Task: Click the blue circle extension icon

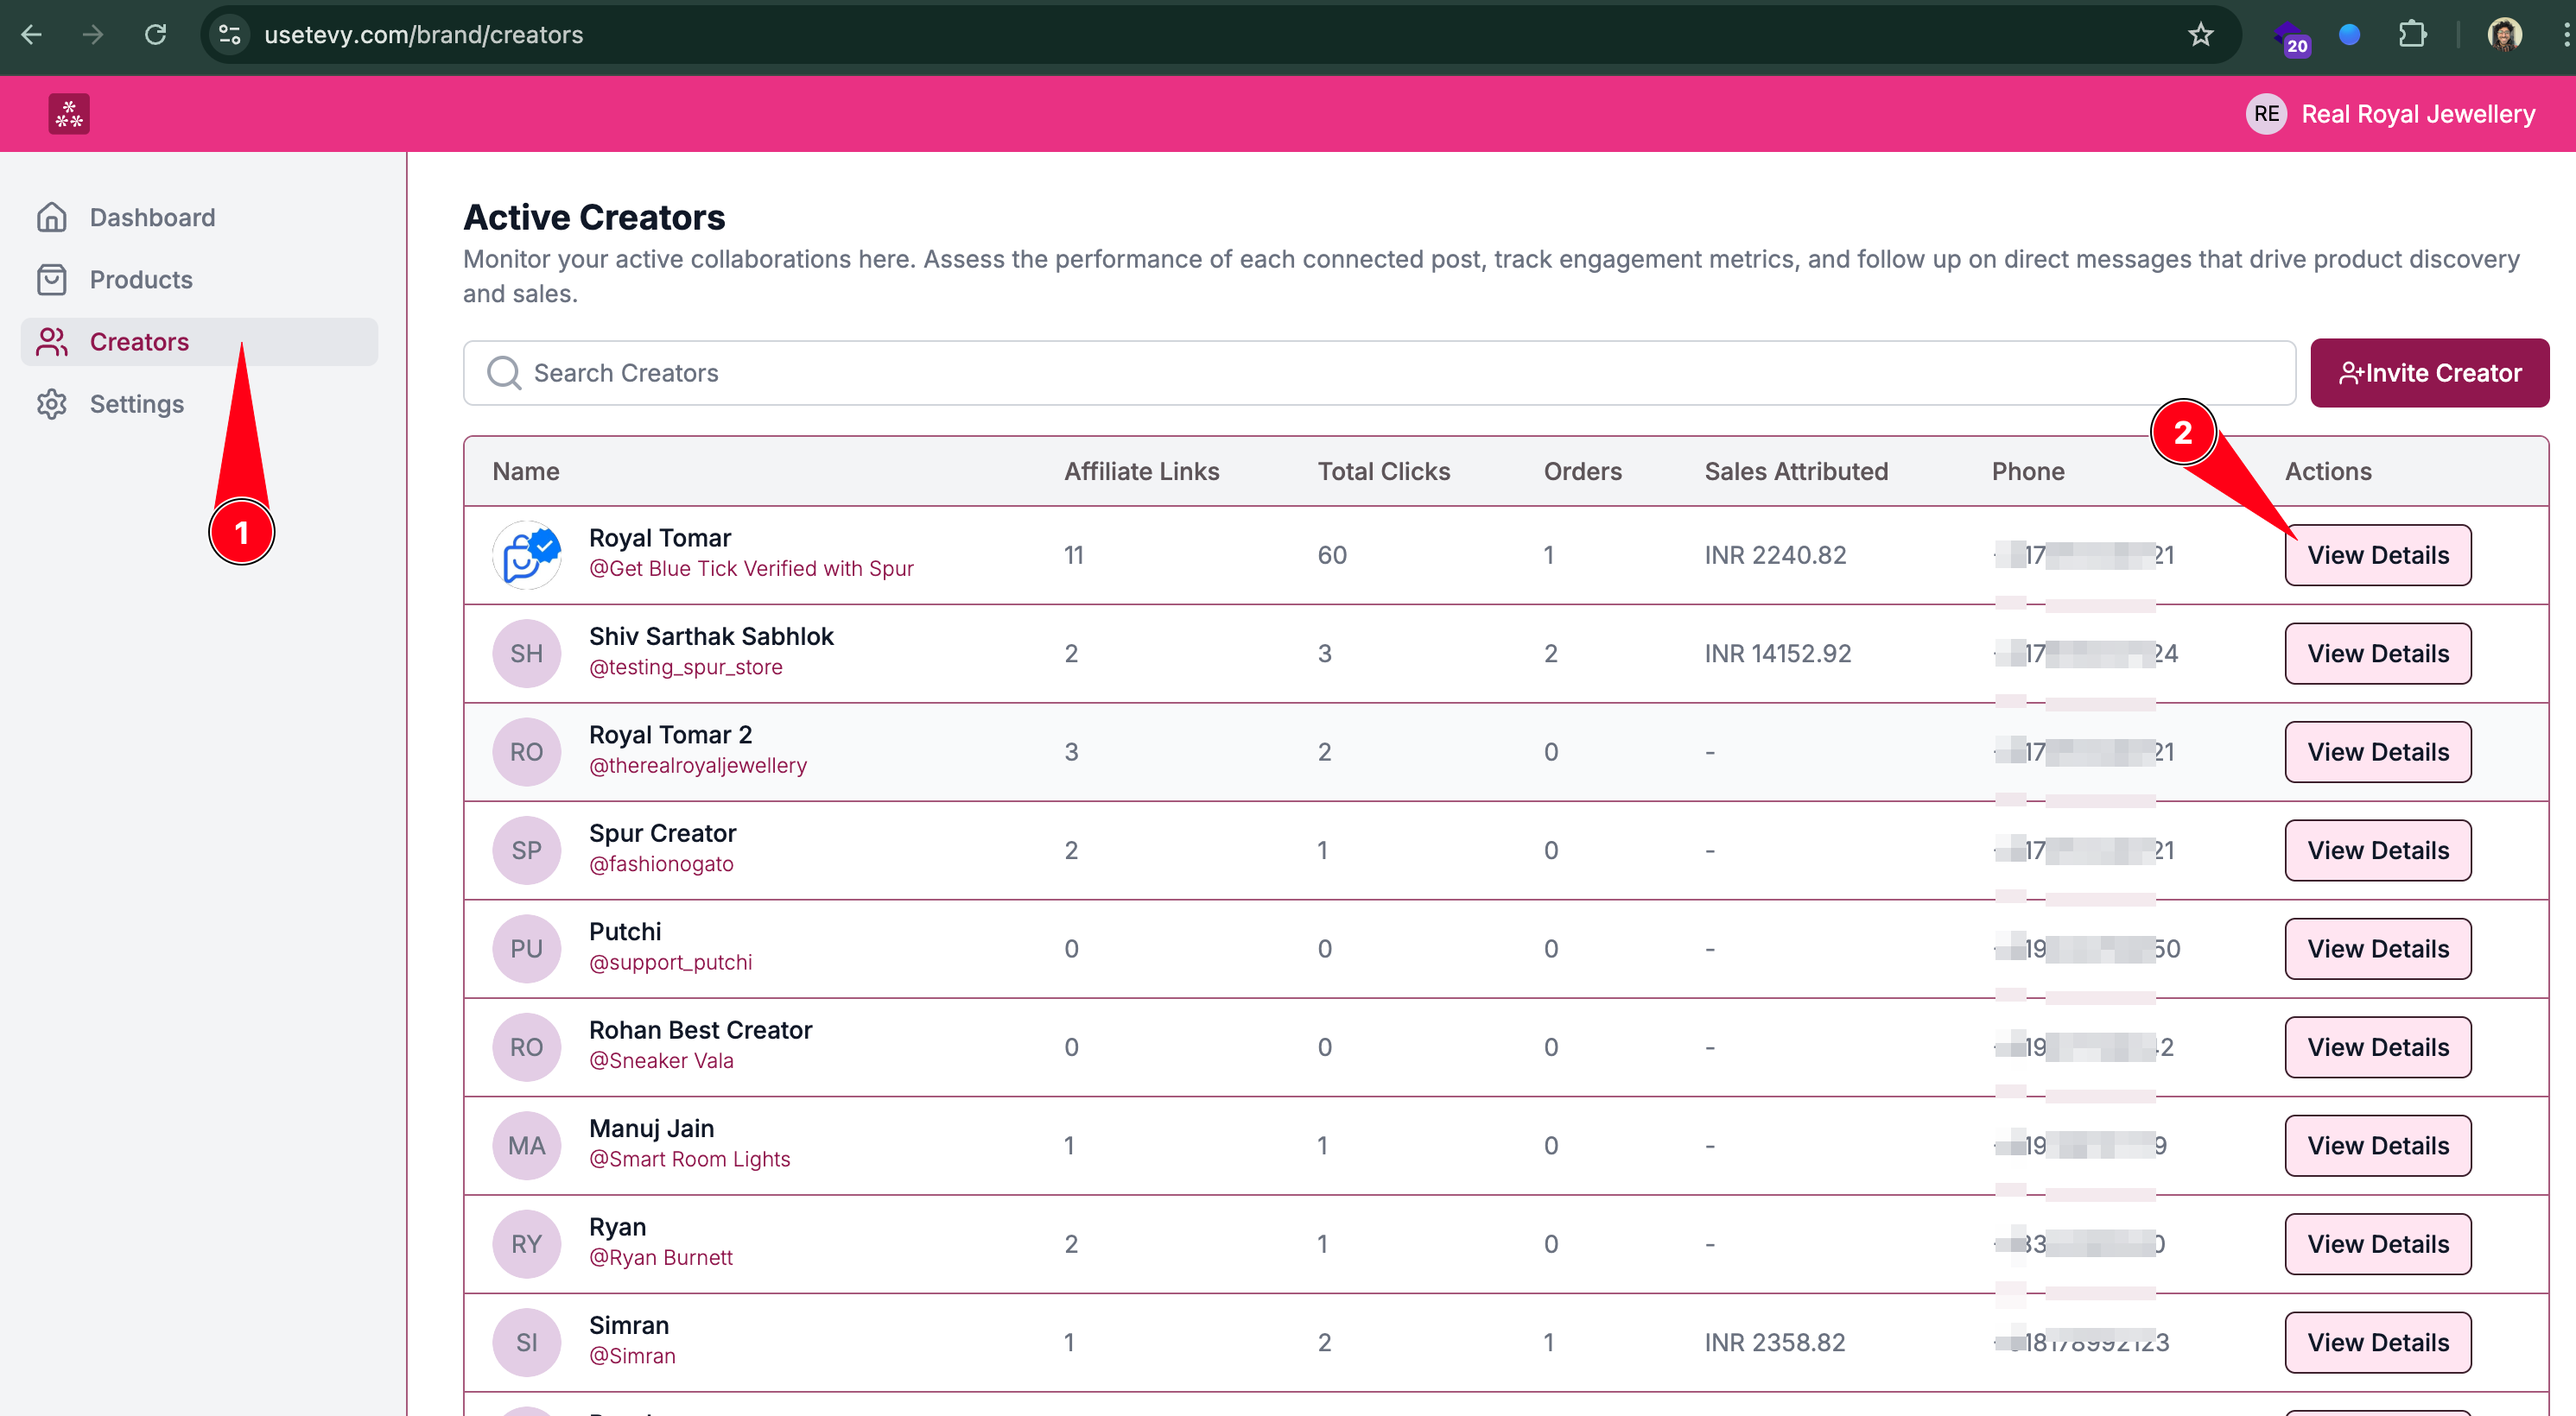Action: coord(2350,35)
